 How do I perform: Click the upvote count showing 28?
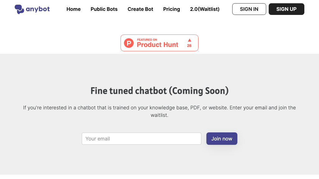coord(189,46)
